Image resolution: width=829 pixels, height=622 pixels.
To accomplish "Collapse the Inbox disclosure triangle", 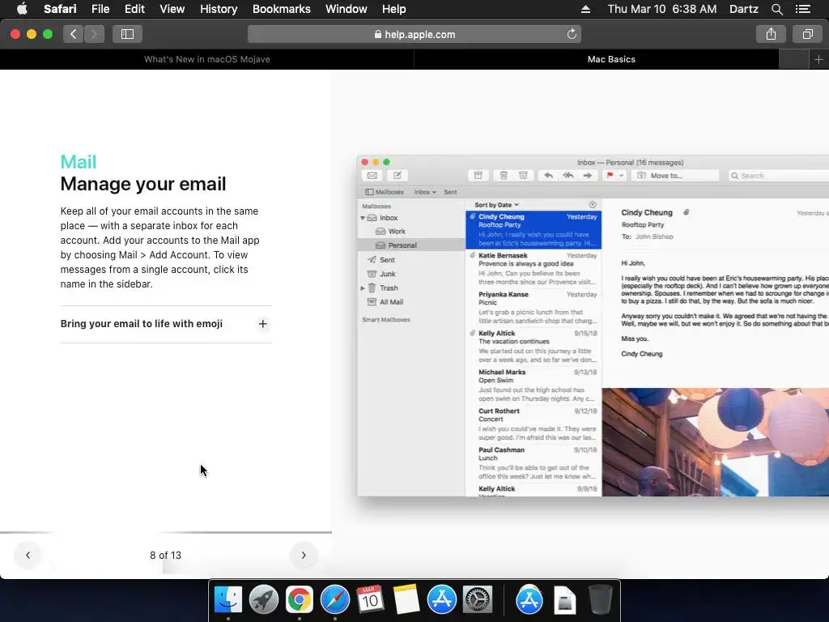I will point(363,218).
